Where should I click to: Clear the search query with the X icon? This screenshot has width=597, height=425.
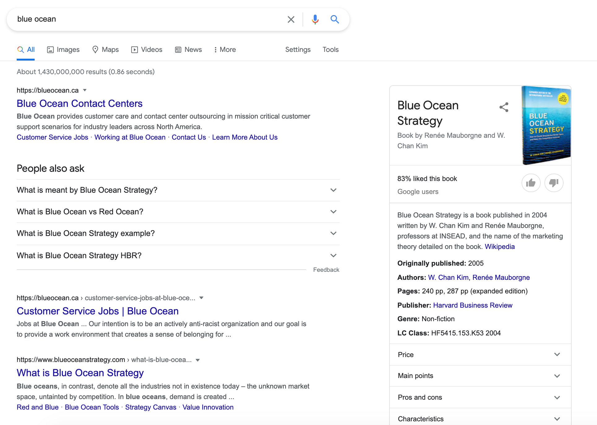click(291, 19)
